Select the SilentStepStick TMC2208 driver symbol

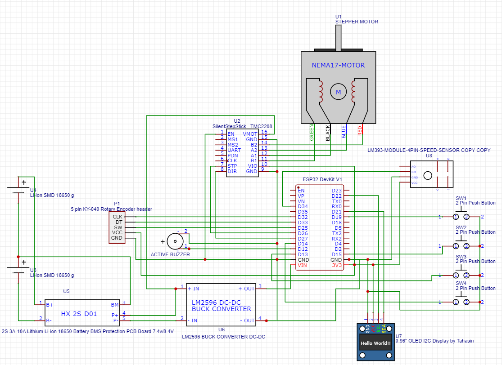242,153
